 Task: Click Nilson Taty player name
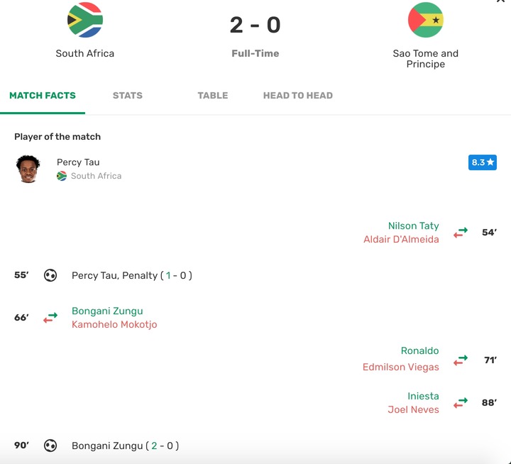[413, 226]
